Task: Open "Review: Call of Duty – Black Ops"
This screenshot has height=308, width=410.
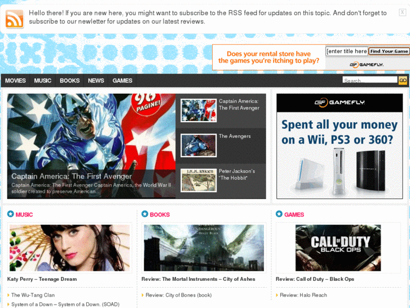Action: click(315, 279)
